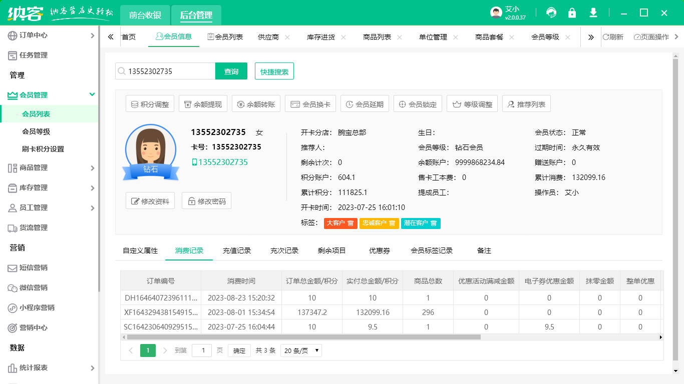Switch to the 充值记录 tab
The image size is (684, 384).
[x=237, y=250]
